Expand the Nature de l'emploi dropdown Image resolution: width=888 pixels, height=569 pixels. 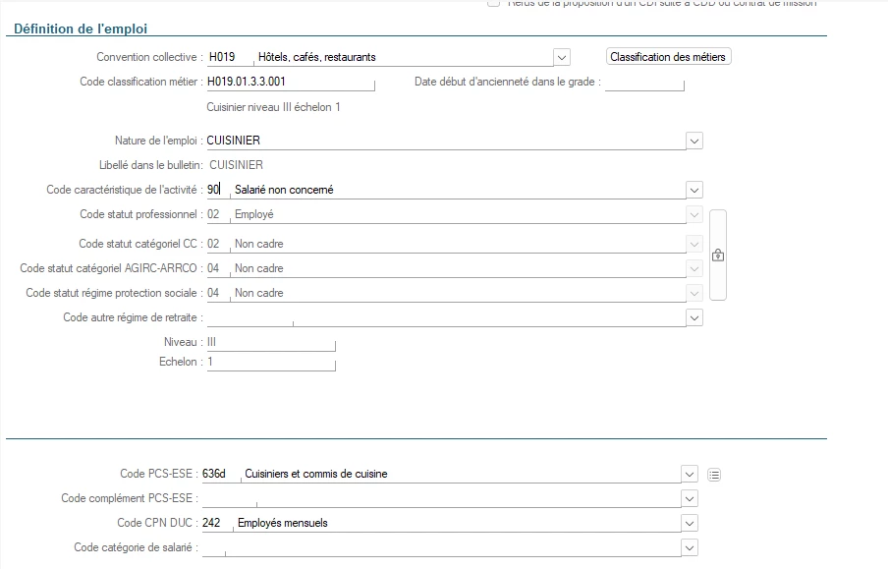[x=694, y=141]
